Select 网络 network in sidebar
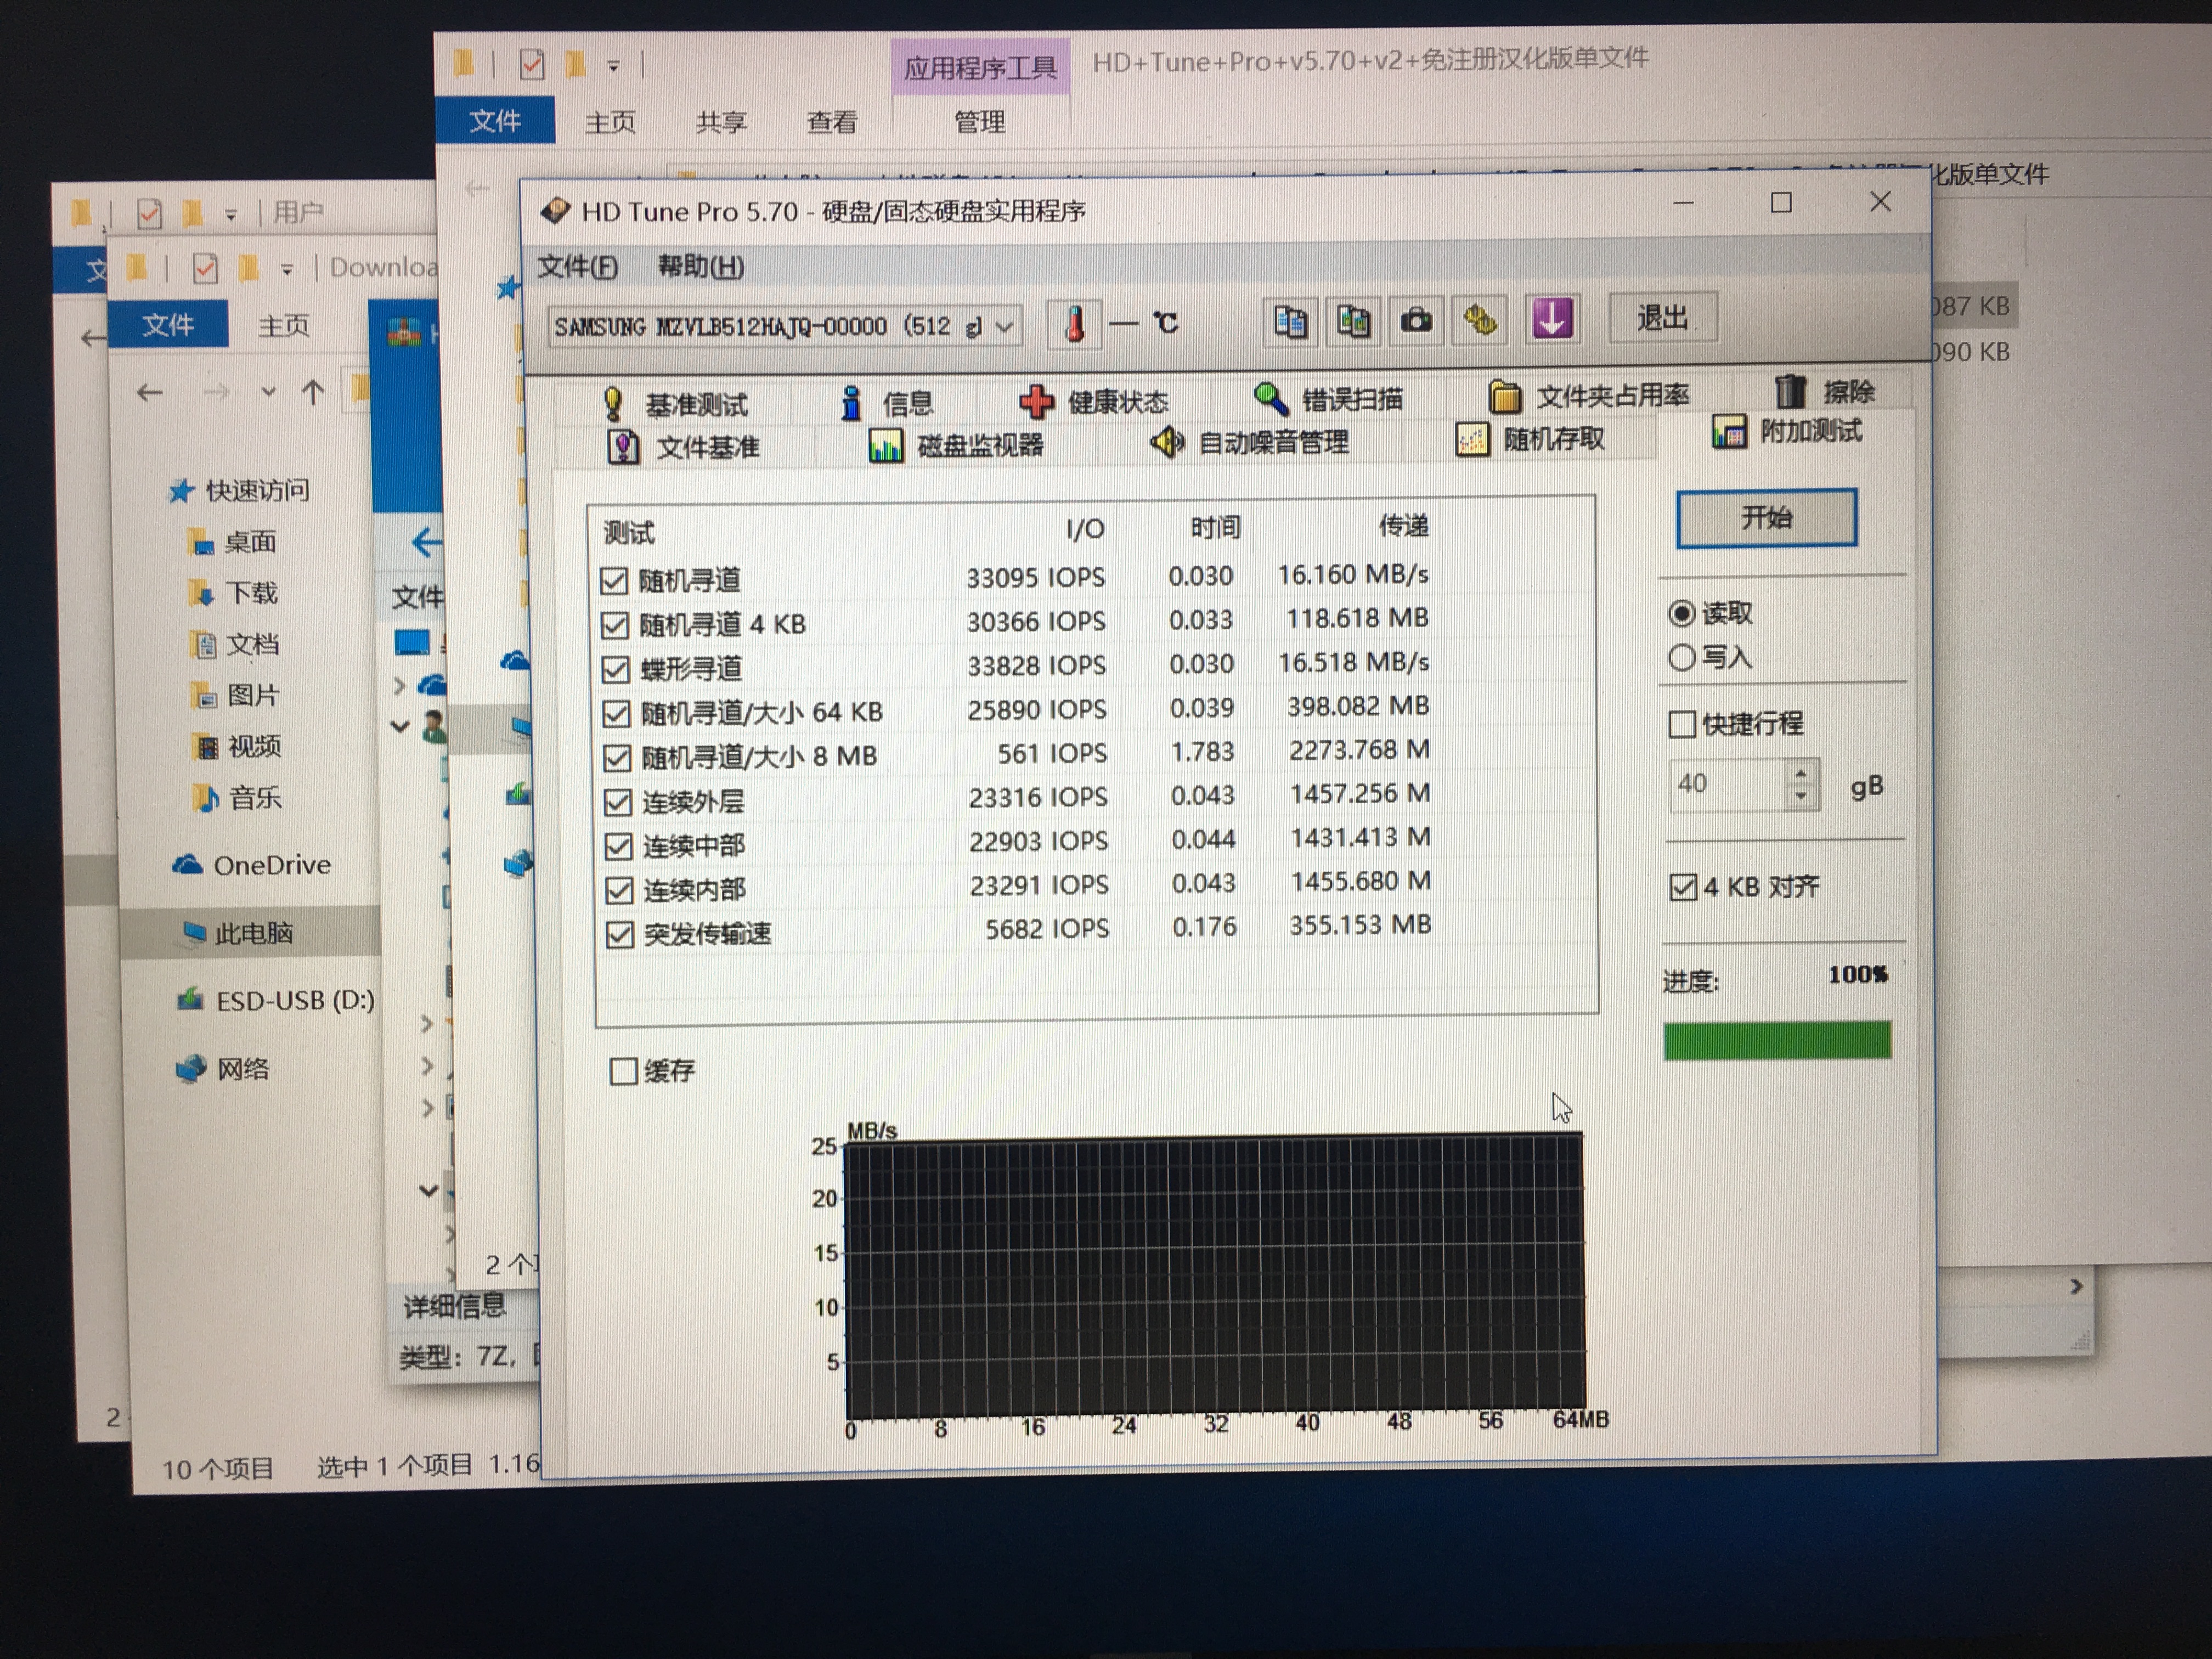The height and width of the screenshot is (1659, 2212). 223,1069
